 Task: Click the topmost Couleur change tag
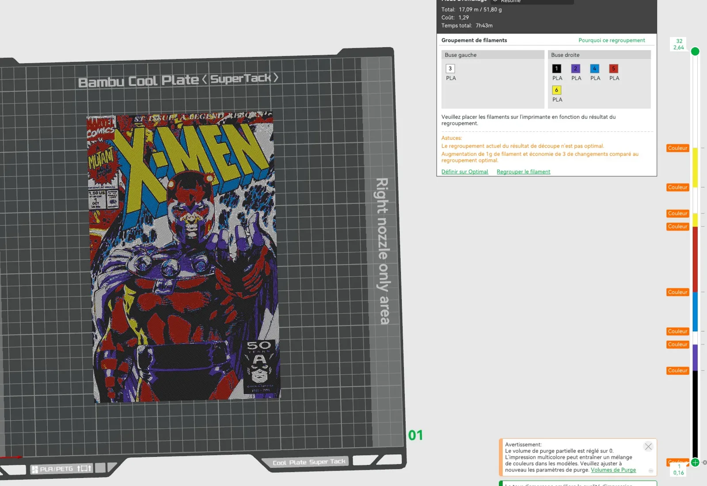coord(677,148)
